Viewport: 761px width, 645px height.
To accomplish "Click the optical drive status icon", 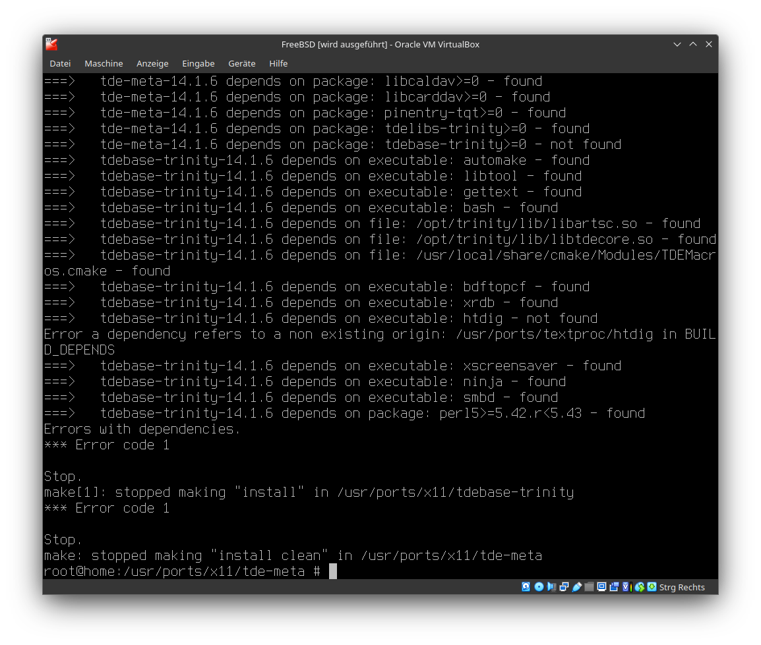I will pos(539,587).
